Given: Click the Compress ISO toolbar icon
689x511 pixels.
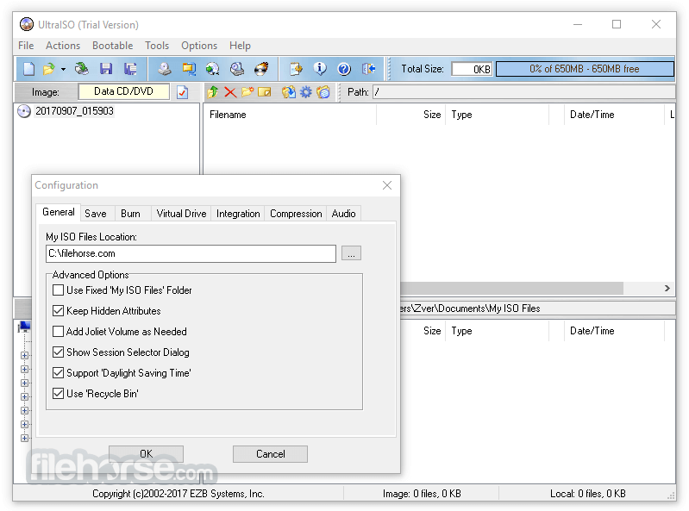Looking at the screenshot, I should coord(189,69).
